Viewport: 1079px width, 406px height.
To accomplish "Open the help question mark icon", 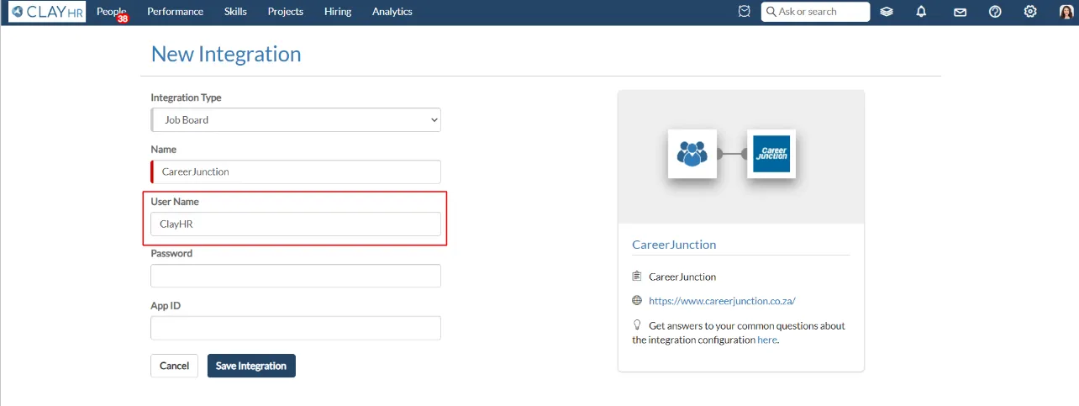I will coord(995,12).
